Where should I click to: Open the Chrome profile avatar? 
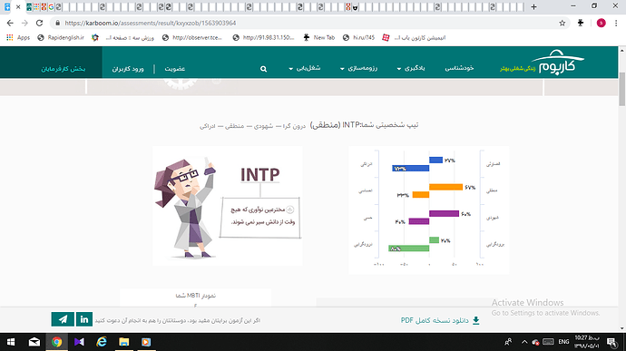(x=601, y=24)
